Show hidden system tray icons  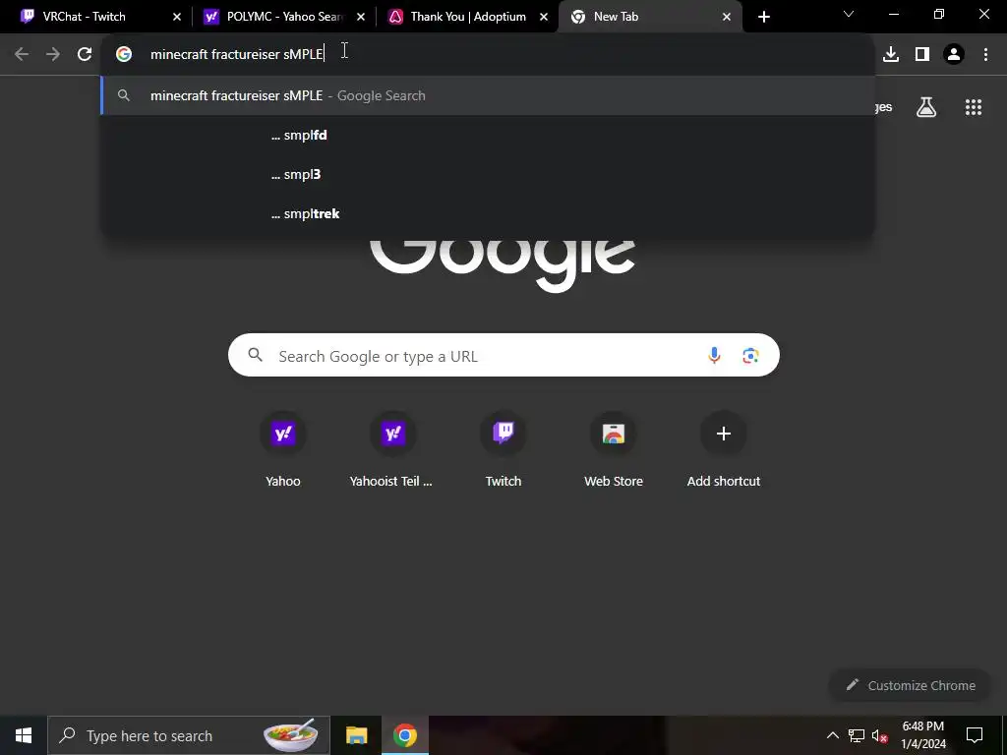point(832,735)
